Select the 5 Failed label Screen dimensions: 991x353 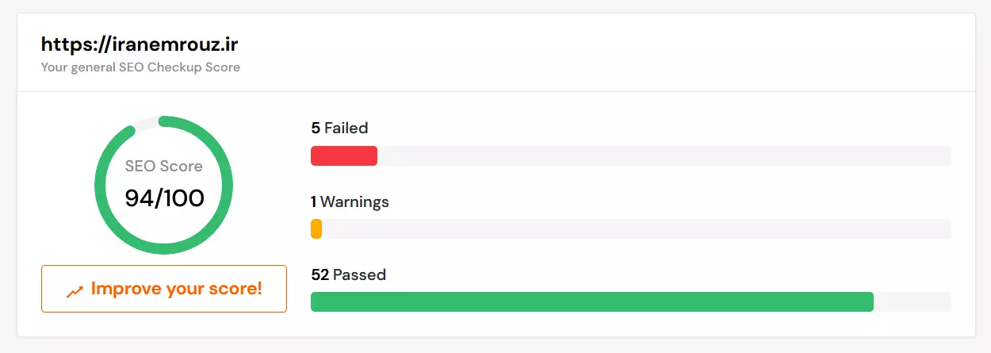[x=339, y=128]
